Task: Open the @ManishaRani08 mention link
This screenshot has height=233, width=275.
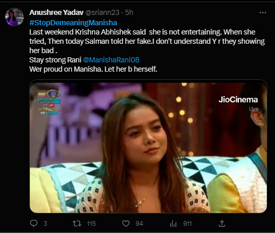Action: [x=111, y=60]
